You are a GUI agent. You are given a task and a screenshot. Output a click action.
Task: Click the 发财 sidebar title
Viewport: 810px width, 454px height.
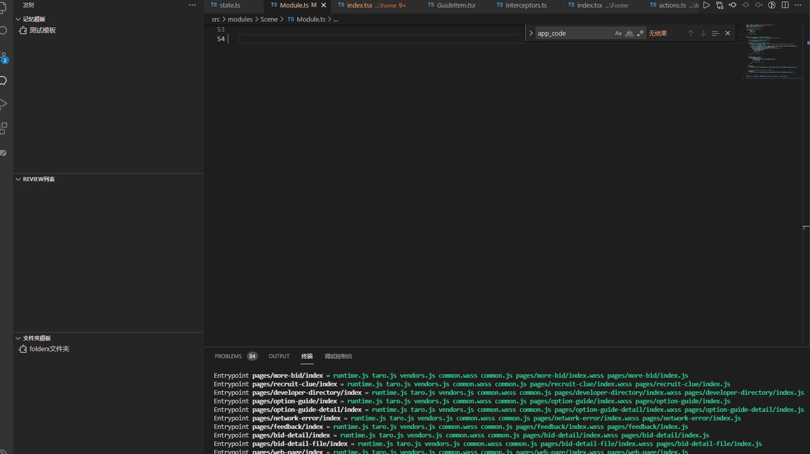(x=29, y=5)
